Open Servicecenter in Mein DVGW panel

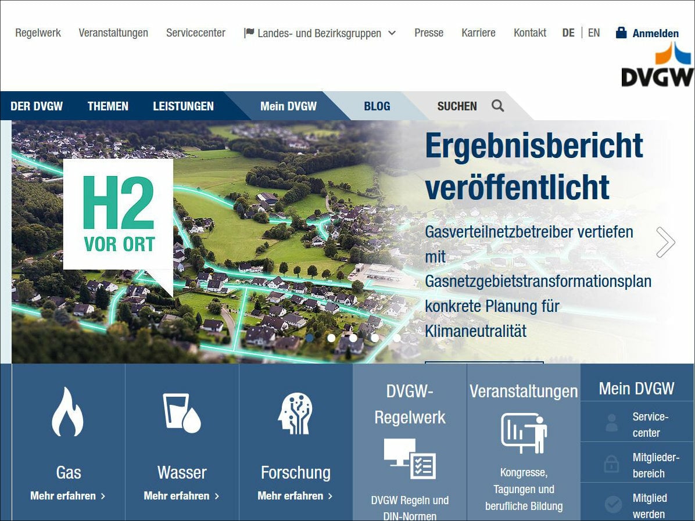(x=650, y=425)
